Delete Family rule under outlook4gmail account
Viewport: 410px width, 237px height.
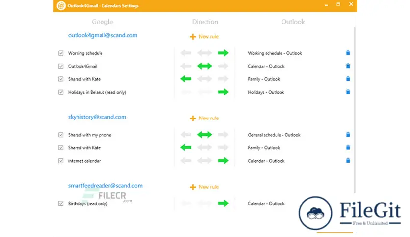[x=348, y=78]
